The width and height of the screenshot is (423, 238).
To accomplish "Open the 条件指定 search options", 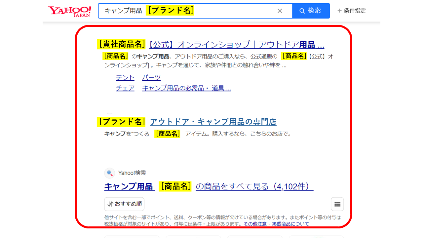I will coord(351,11).
